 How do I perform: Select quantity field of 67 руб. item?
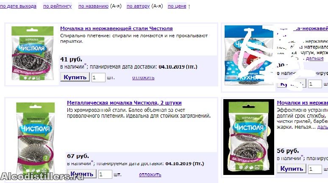click(x=105, y=175)
